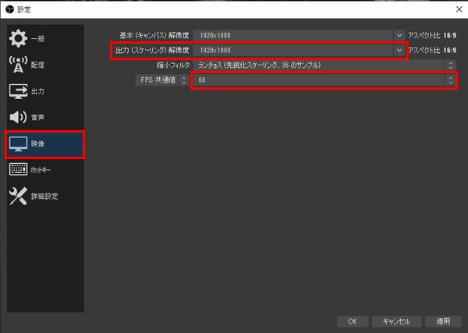Expand the base canvas resolution dropdown arrow
Viewport: 468px width, 333px height.
coord(399,36)
